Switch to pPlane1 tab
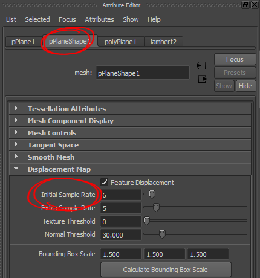The image size is (260, 278). 24,42
